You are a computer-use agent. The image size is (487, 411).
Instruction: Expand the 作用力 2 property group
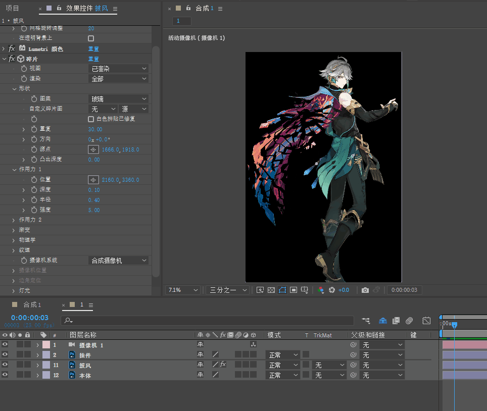point(14,220)
